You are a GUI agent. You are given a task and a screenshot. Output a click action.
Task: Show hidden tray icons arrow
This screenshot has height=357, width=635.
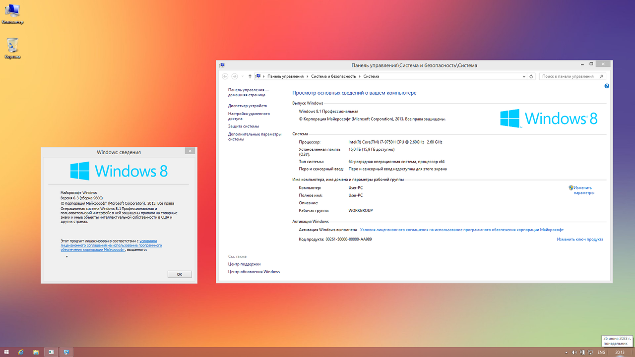click(567, 352)
